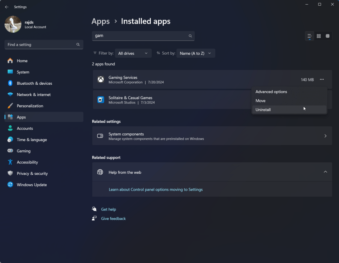Open the rajds profile picture

pos(13,24)
